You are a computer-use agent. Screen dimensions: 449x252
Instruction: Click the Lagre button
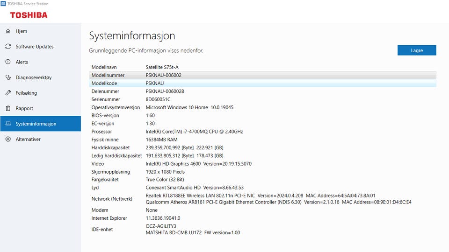(x=417, y=50)
